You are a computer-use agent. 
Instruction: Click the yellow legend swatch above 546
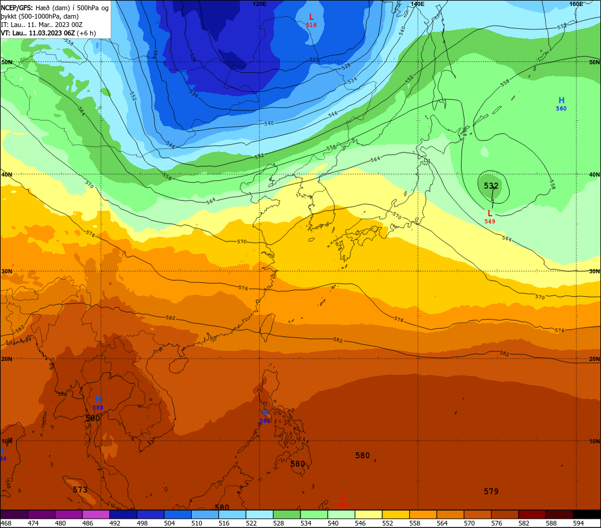368,514
